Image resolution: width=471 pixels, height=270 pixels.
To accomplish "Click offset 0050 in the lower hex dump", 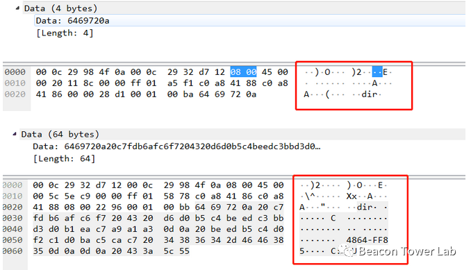I will [x=13, y=240].
